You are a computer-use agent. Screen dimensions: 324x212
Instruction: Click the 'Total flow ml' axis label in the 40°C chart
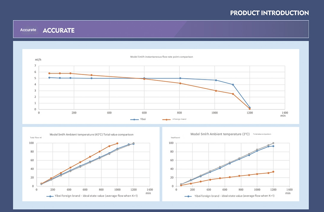click(36, 138)
